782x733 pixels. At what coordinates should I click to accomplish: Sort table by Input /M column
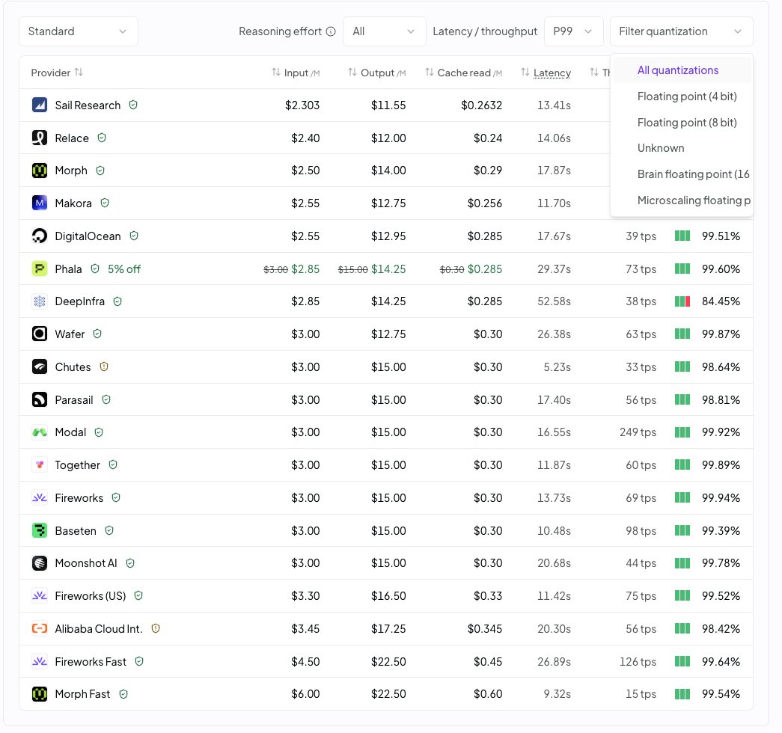296,73
